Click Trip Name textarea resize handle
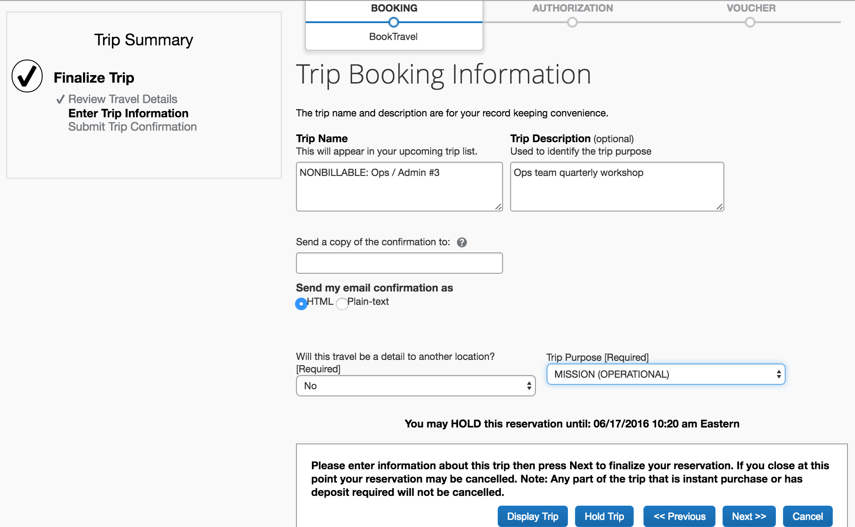The width and height of the screenshot is (855, 527). 498,207
